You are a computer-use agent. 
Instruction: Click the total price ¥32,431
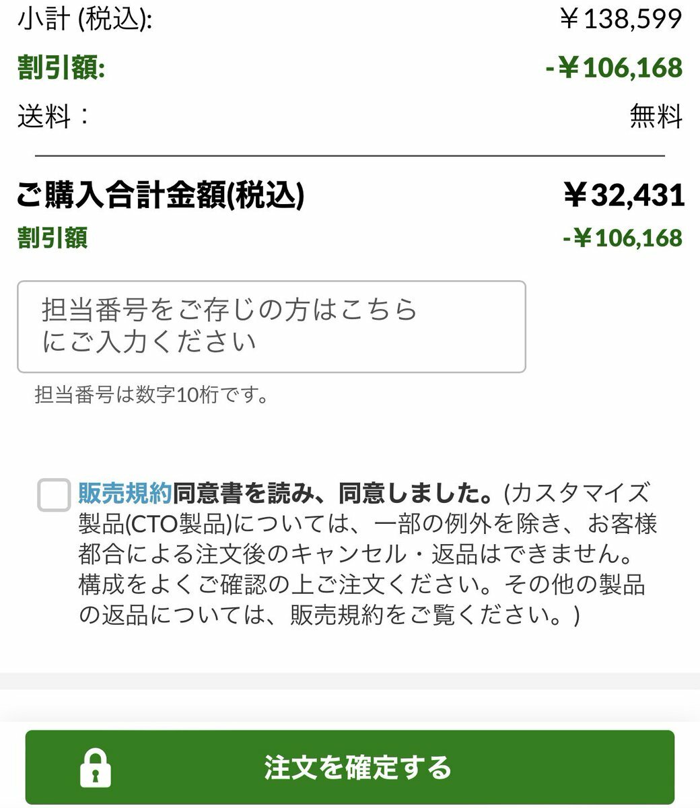point(624,196)
